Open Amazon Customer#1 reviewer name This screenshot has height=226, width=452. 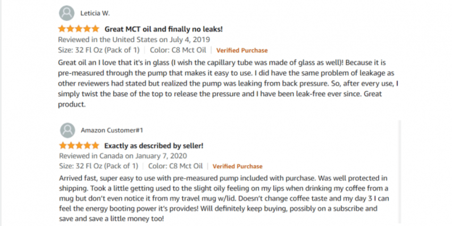(112, 131)
